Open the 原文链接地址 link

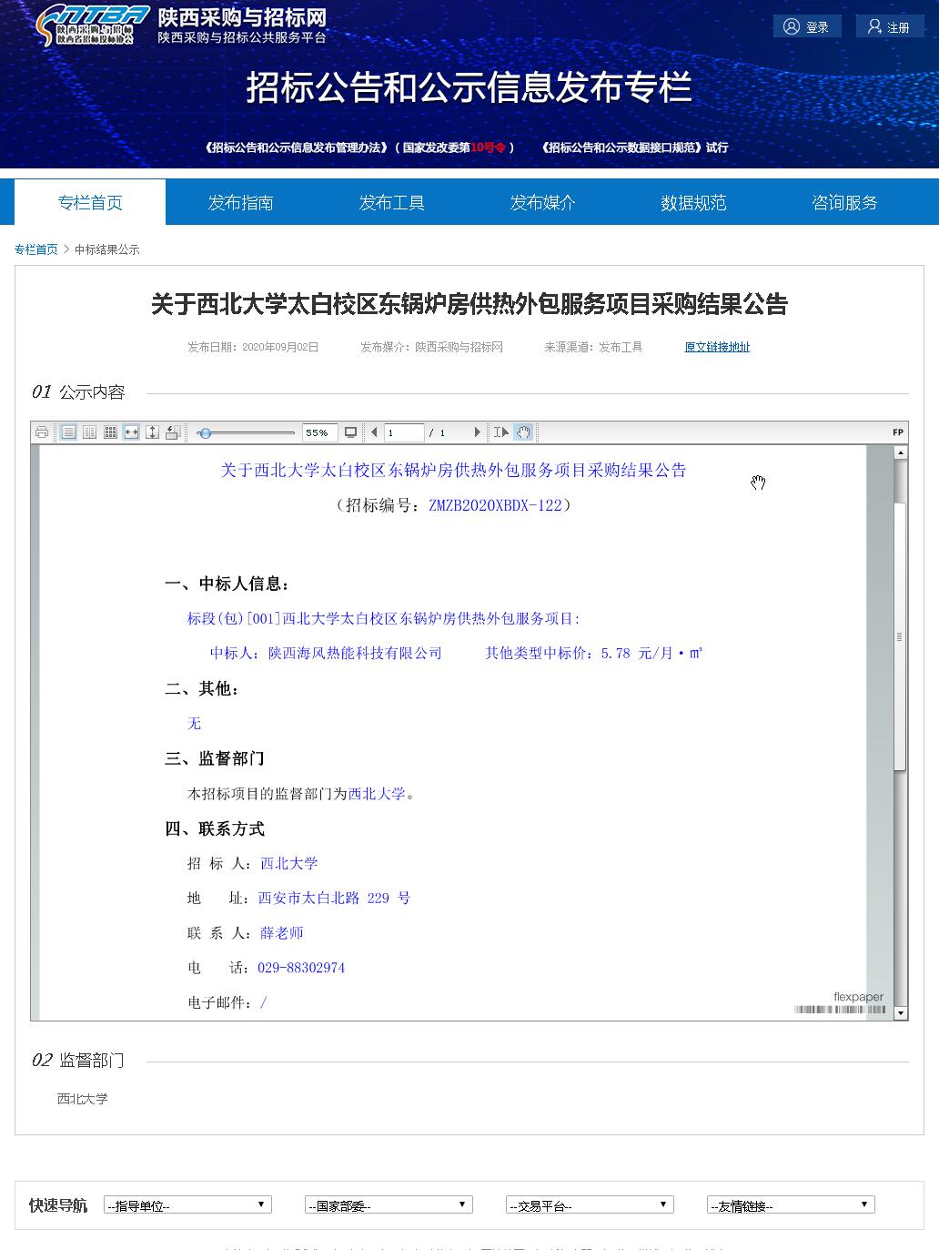click(x=717, y=347)
